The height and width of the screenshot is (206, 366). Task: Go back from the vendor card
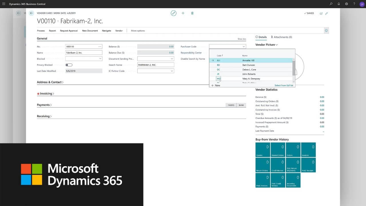tap(31, 13)
